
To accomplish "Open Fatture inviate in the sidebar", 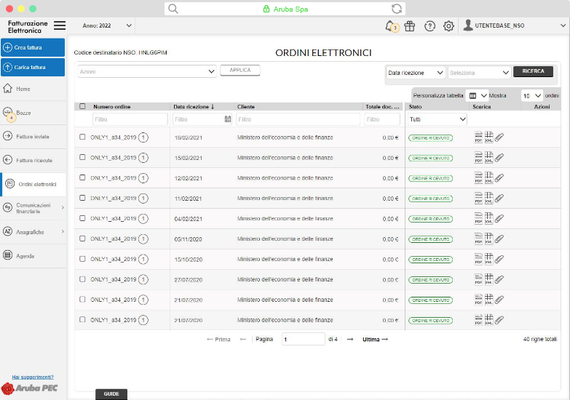I will coord(33,137).
